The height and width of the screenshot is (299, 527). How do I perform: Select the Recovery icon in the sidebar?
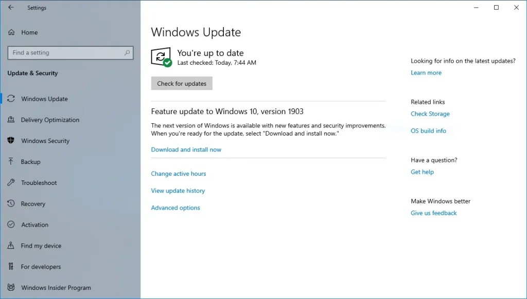point(11,204)
